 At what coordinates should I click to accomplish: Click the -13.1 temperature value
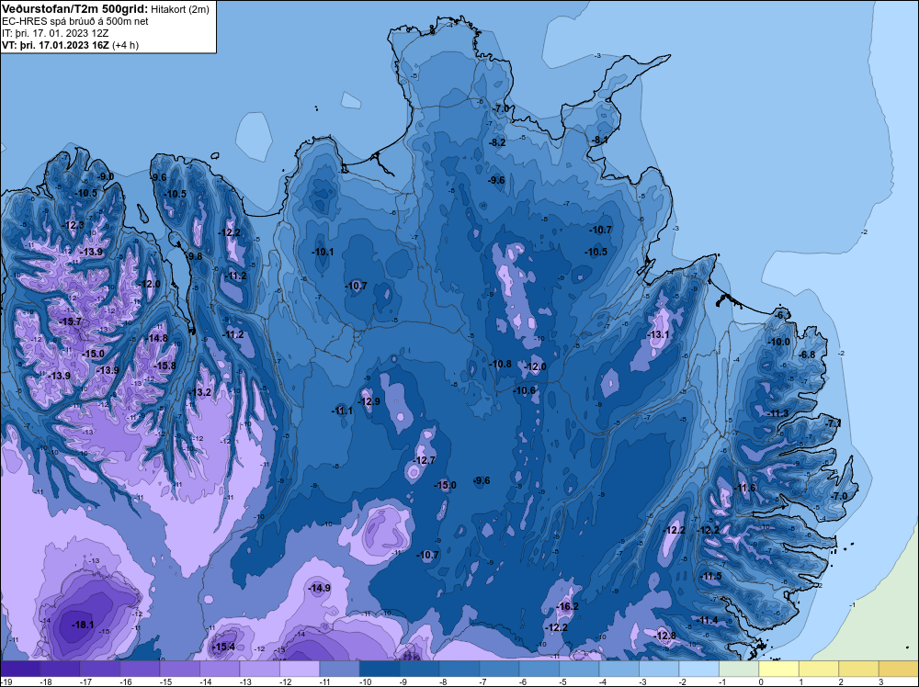[x=658, y=334]
